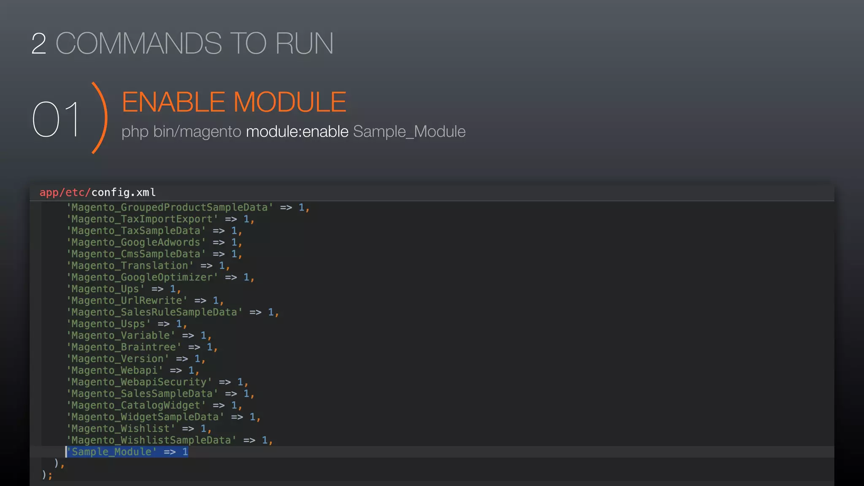
Task: Click the large '01' step number
Action: (x=57, y=119)
